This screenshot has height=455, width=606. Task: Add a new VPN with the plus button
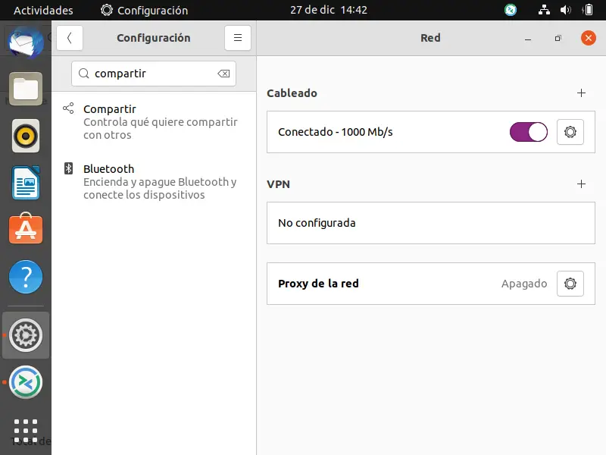click(x=581, y=184)
